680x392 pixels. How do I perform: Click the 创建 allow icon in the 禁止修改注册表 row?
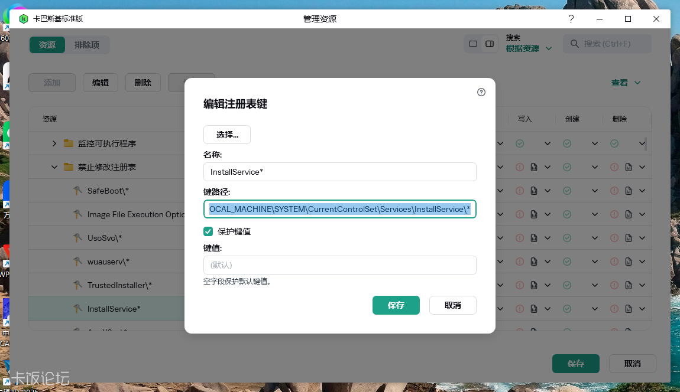567,167
